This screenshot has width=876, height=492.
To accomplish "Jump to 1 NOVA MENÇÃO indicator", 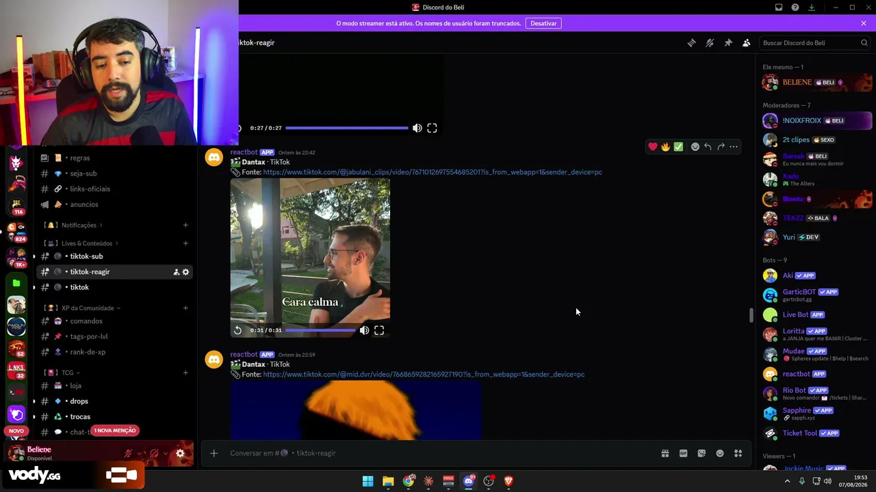I will [116, 430].
